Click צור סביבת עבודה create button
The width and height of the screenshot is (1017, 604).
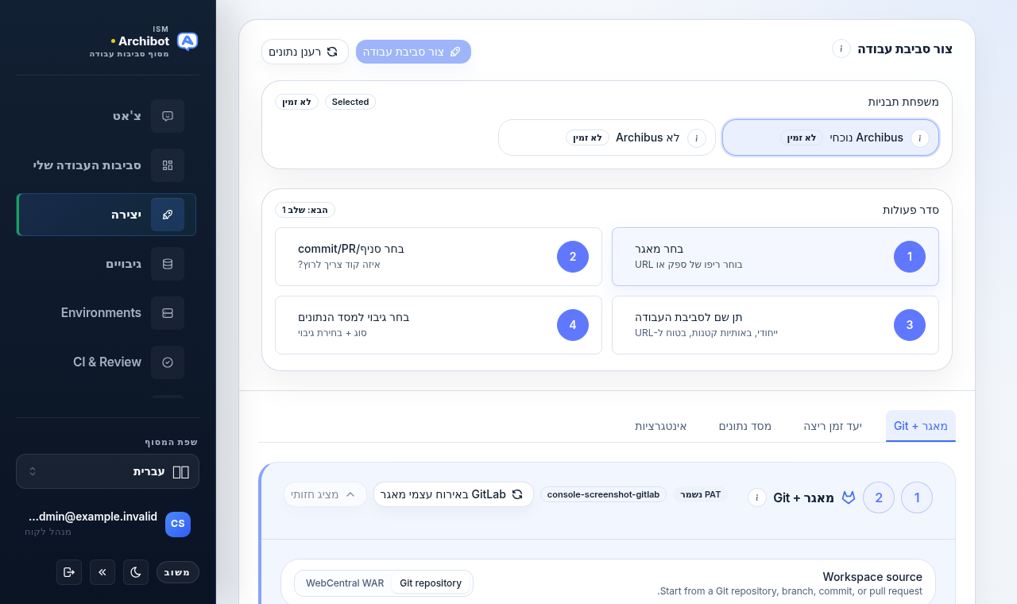coord(413,52)
